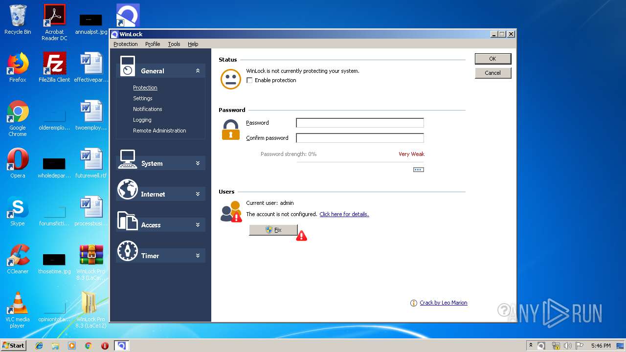Click the red alert icon beside Fix
This screenshot has width=626, height=352.
[x=302, y=236]
